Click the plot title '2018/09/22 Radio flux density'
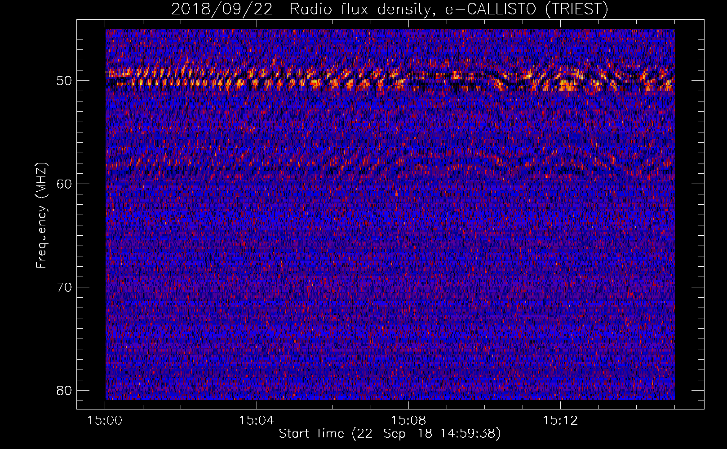The width and height of the screenshot is (727, 449). point(303,10)
